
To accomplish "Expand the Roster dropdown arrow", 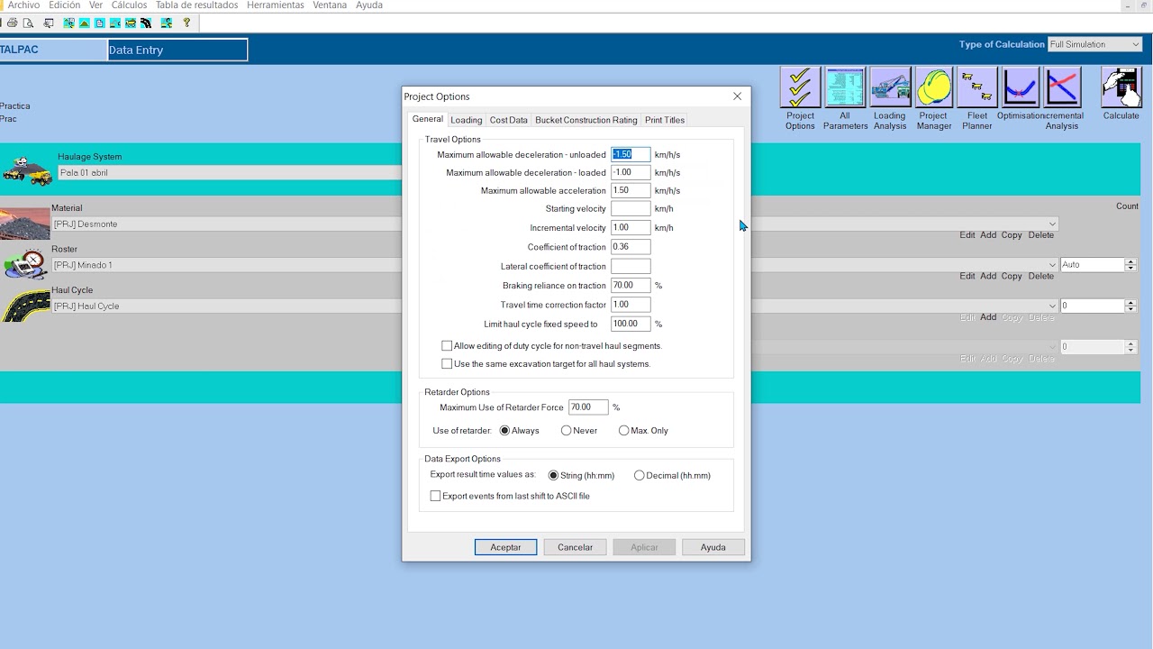I will coord(1052,265).
